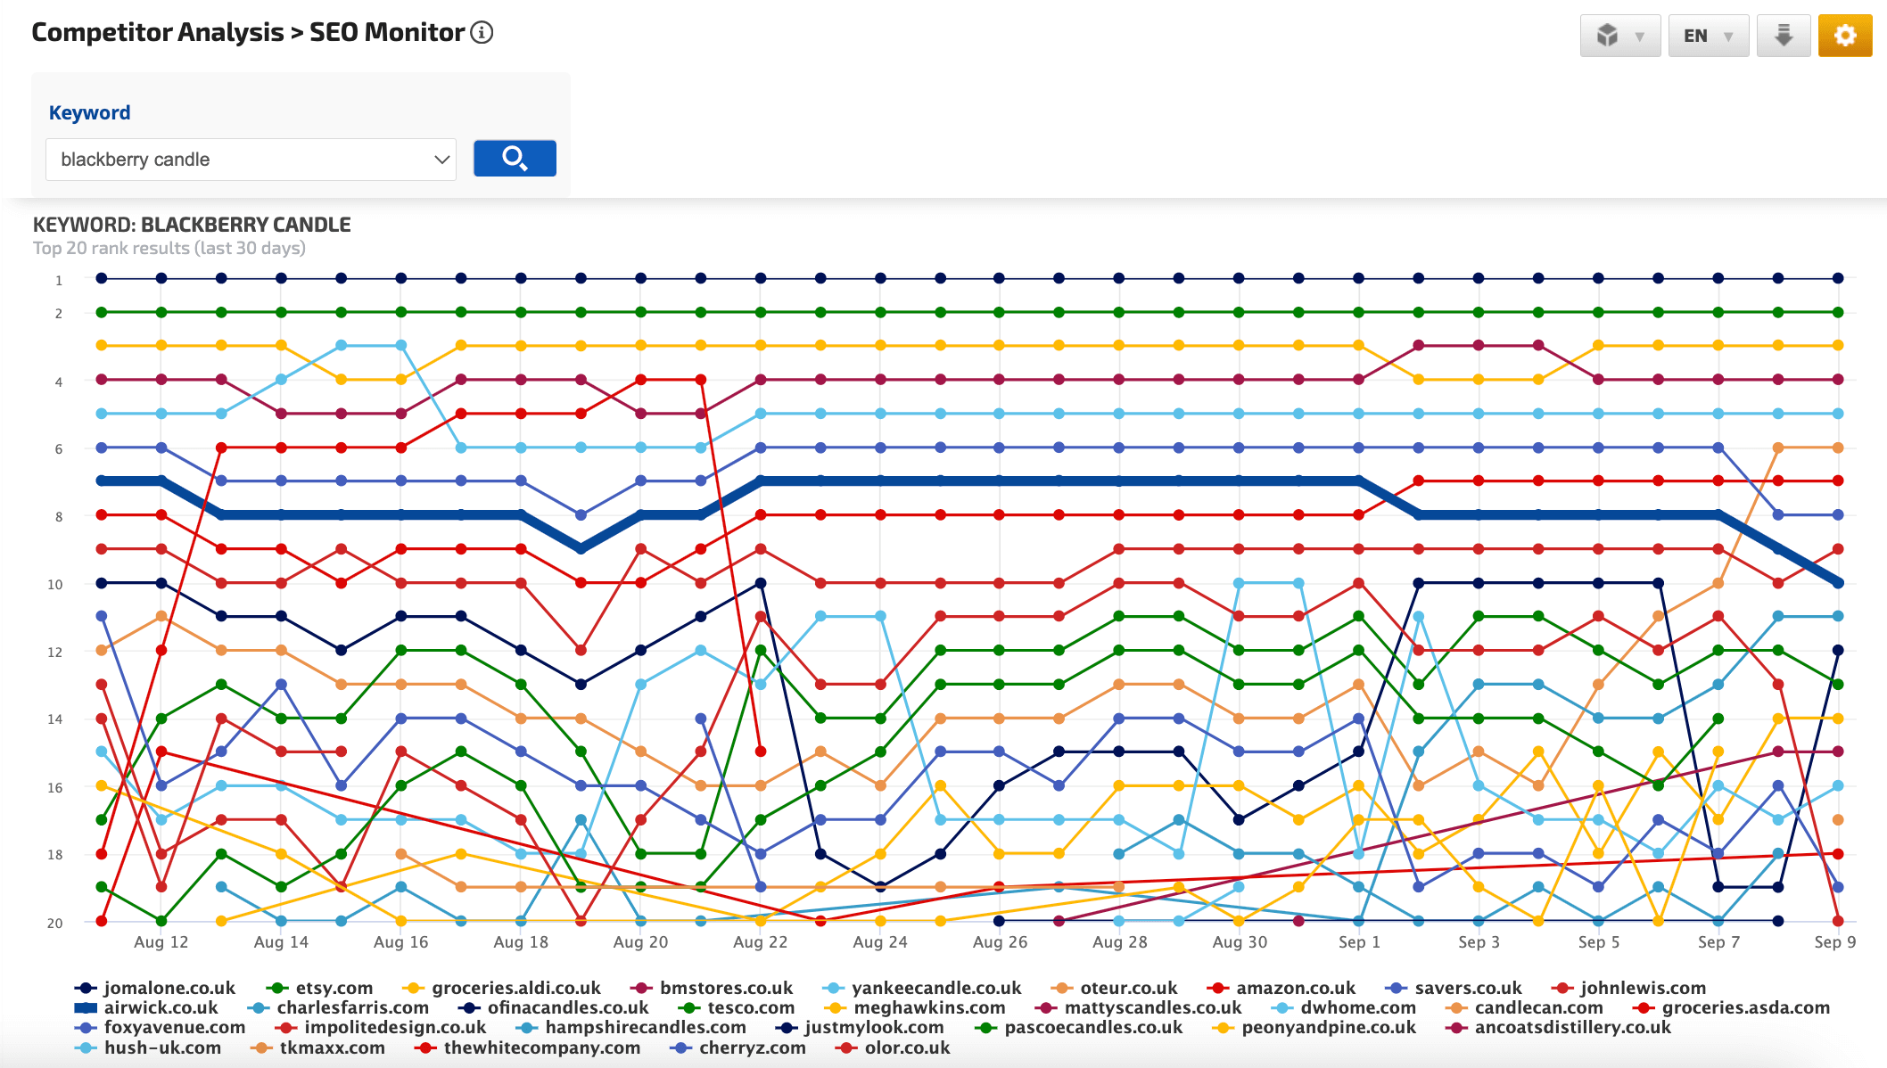Click the amazon.co.uk red legend marker
Image resolution: width=1887 pixels, height=1068 pixels.
1216,987
